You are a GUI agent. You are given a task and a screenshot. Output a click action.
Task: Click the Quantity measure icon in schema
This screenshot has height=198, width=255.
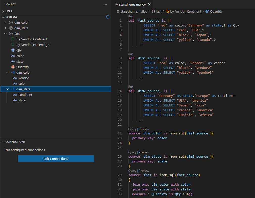[x=13, y=67]
